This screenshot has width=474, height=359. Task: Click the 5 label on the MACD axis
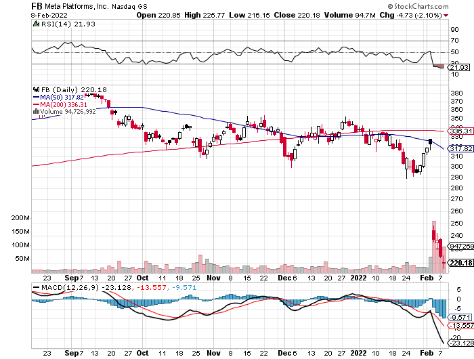[458, 290]
